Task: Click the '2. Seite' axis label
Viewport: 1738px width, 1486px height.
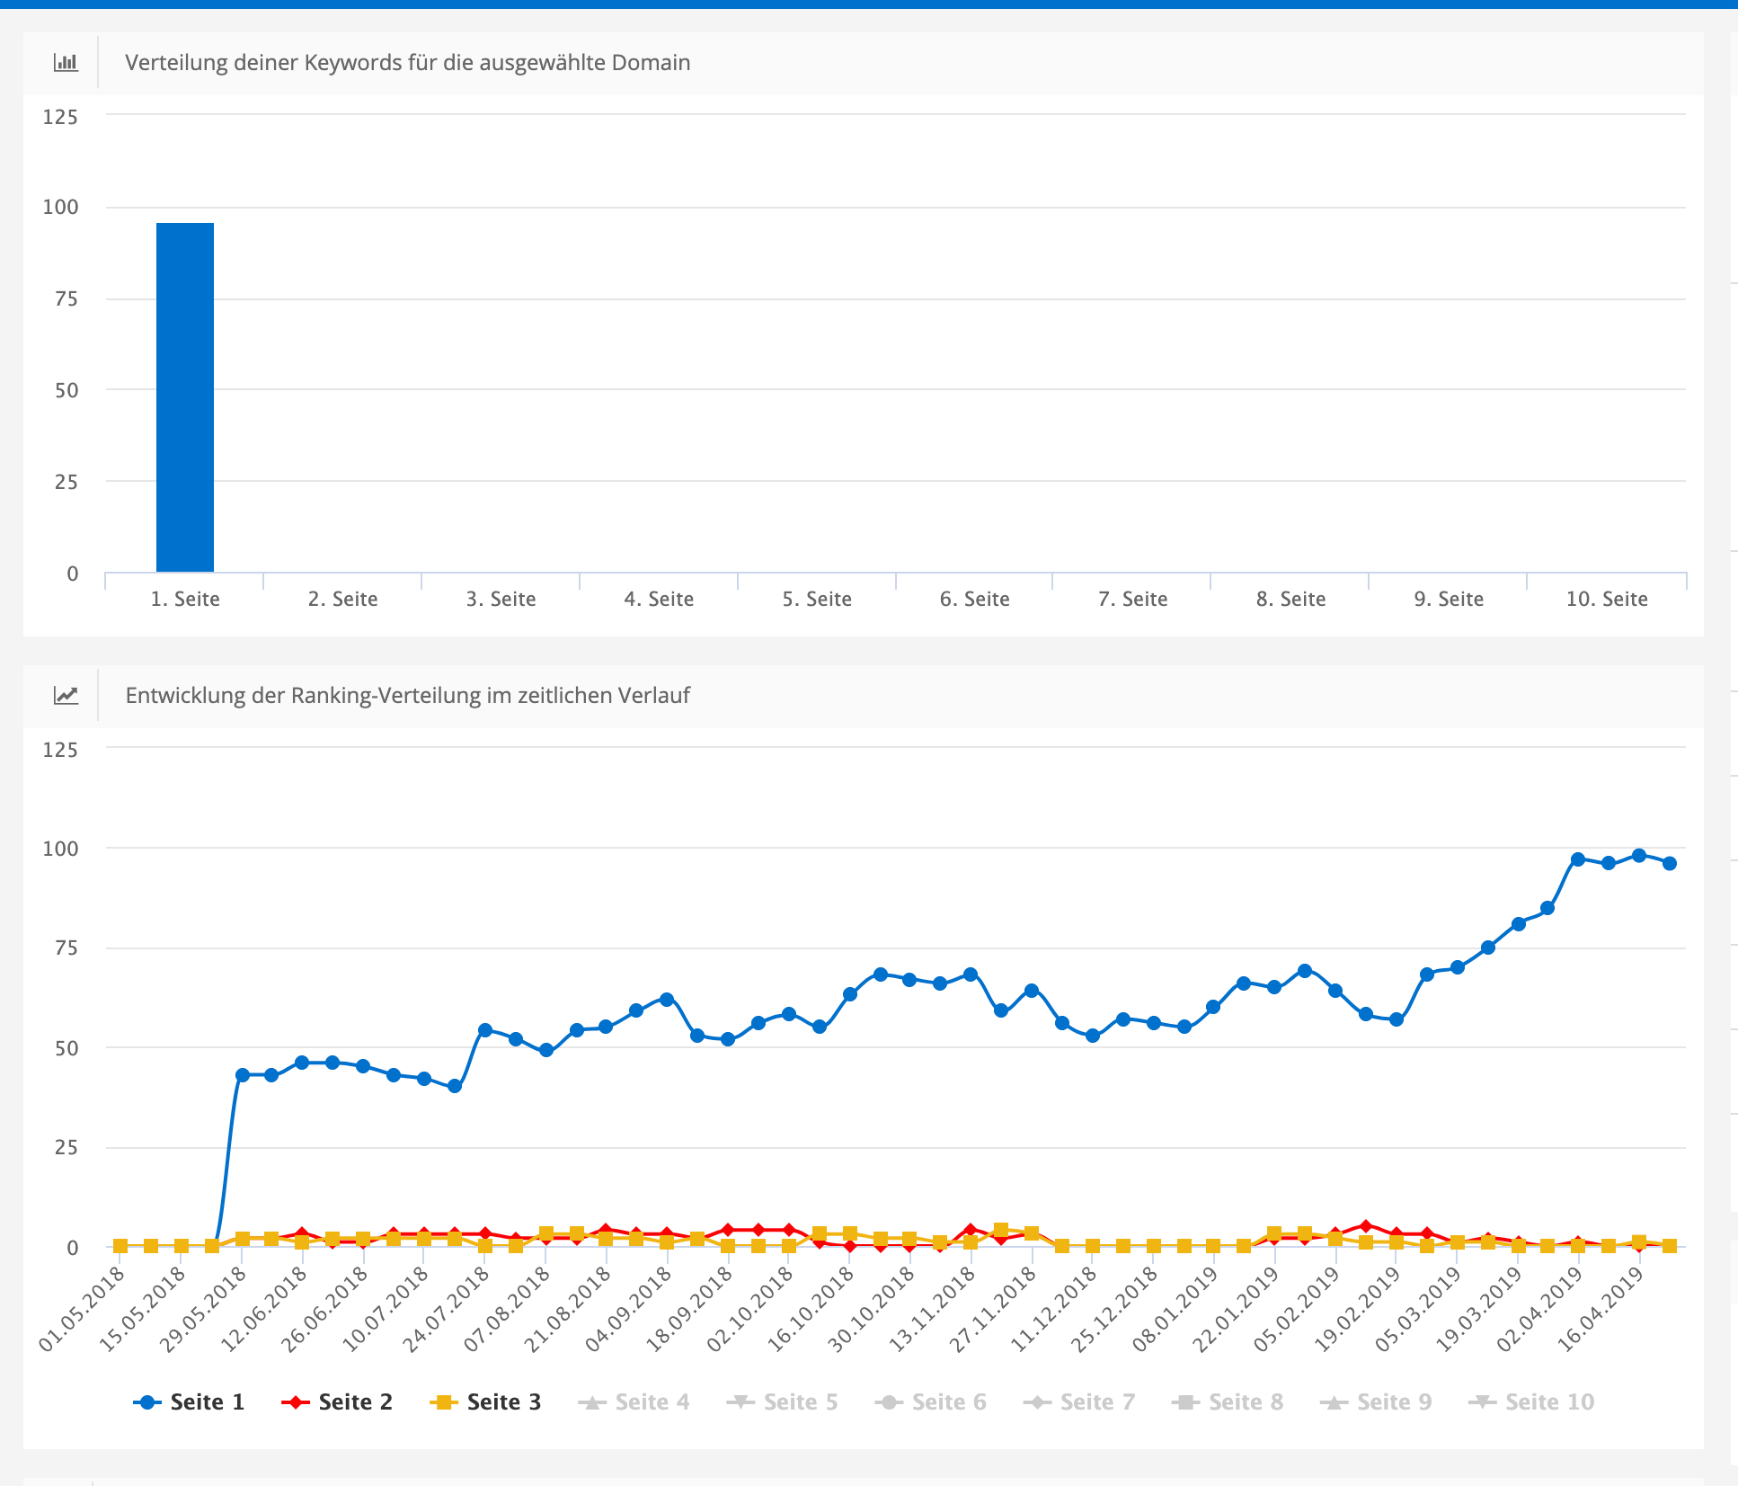Action: (342, 599)
